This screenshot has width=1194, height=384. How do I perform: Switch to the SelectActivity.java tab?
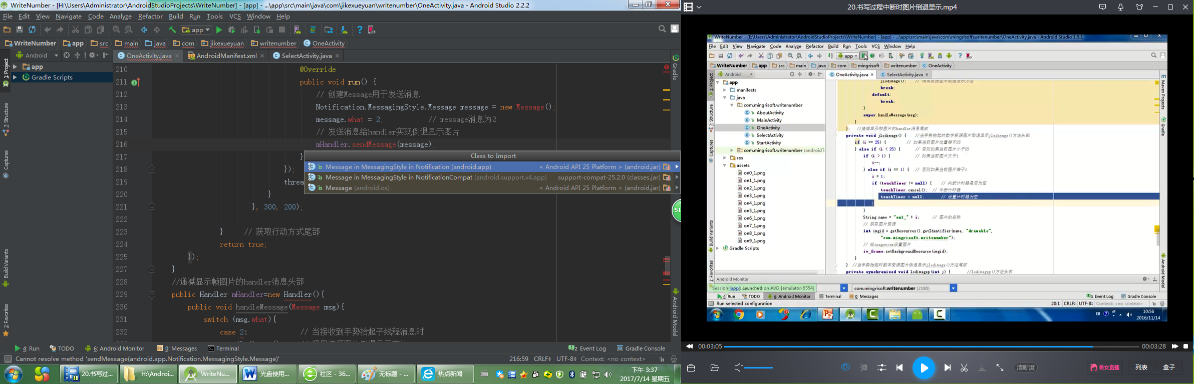click(306, 55)
